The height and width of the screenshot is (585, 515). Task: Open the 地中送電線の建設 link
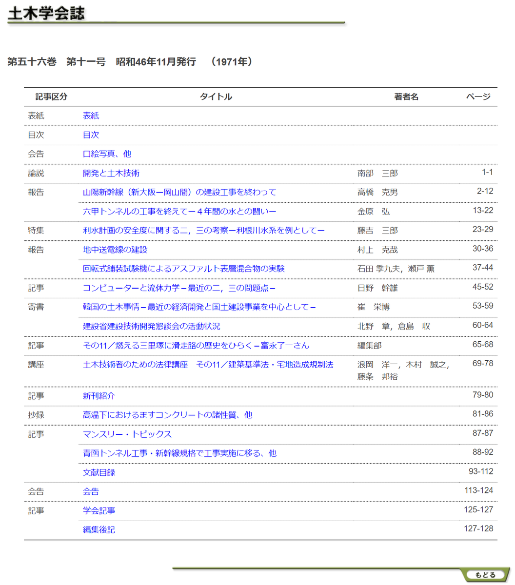pos(115,250)
